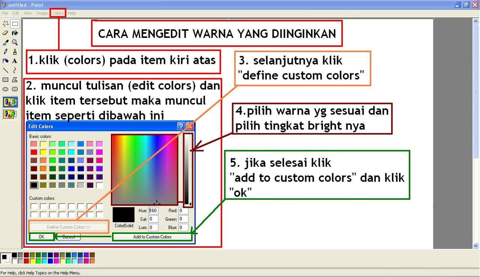Pick white in the bottom palette

click(x=14, y=261)
